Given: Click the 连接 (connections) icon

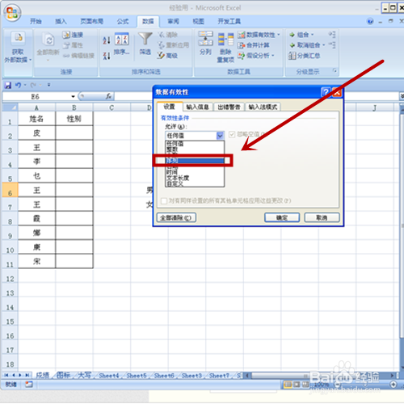Looking at the screenshot, I should coord(66,35).
